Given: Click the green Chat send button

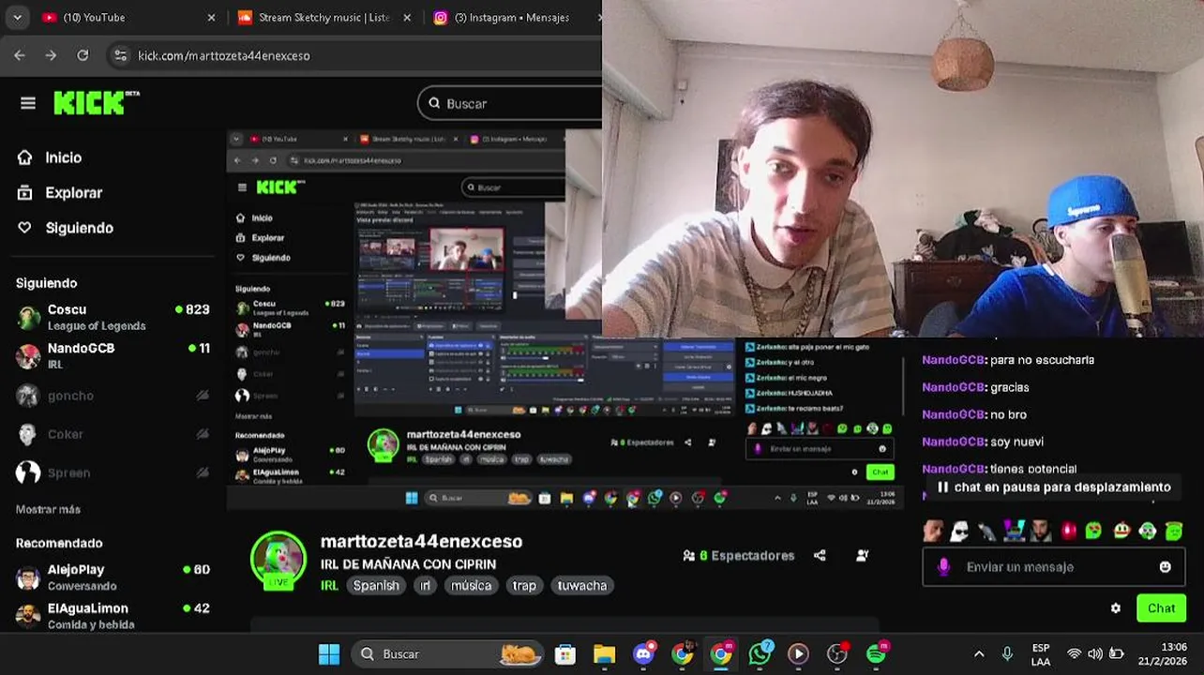Looking at the screenshot, I should 1161,607.
